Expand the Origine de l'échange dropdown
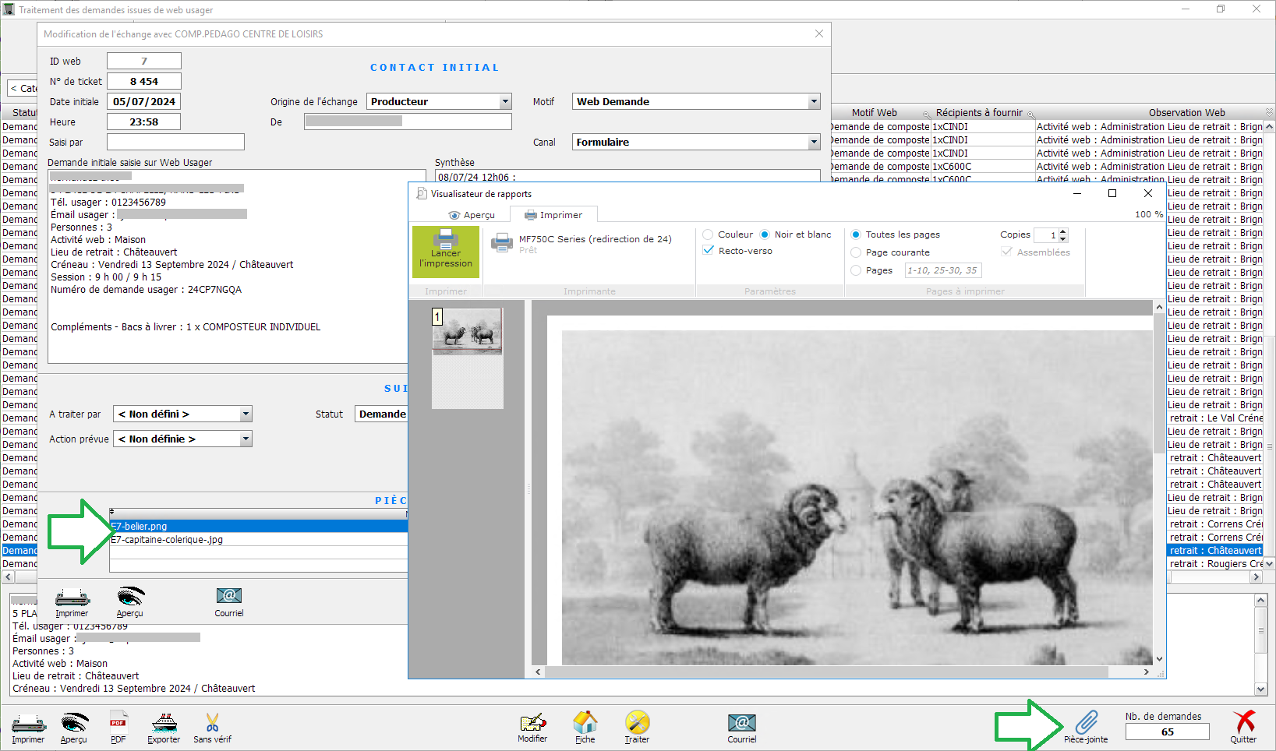 [x=505, y=102]
